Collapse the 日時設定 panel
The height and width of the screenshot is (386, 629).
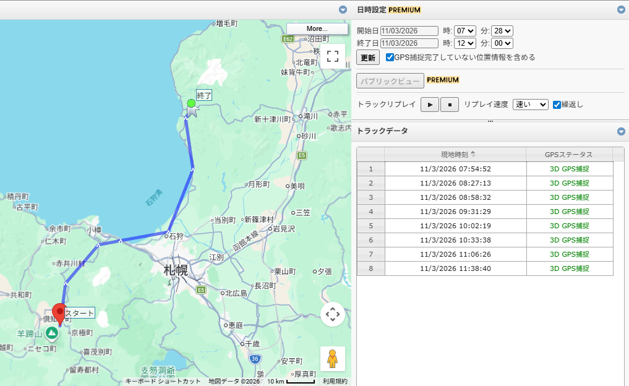pos(621,10)
